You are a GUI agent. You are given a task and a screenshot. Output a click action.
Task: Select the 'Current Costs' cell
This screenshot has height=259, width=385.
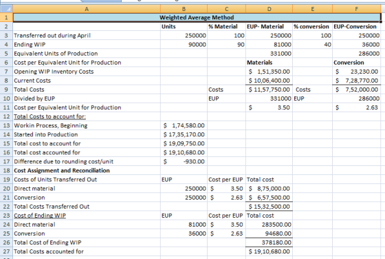coord(87,81)
